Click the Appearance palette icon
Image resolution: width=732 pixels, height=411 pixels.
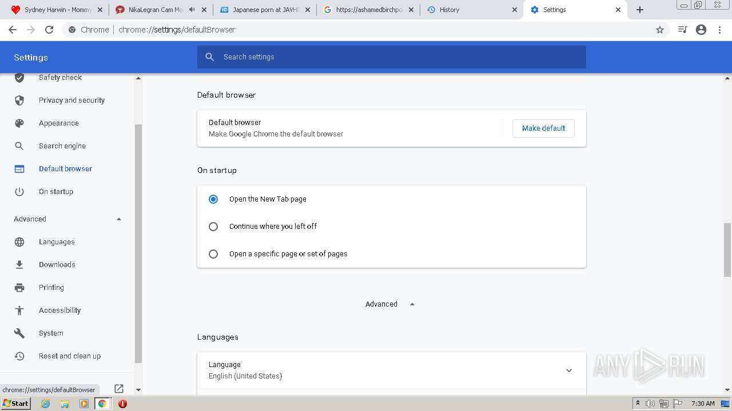(x=19, y=123)
